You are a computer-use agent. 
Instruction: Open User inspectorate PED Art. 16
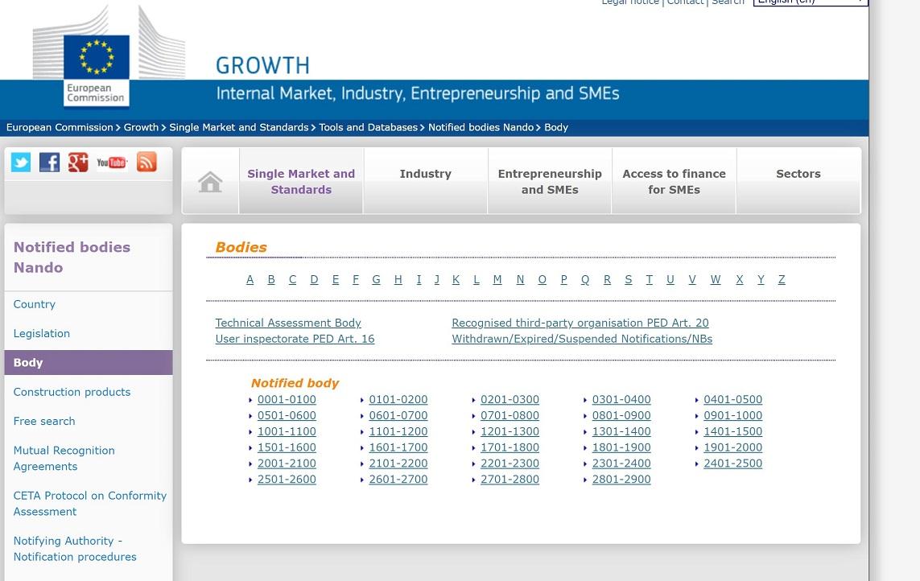[295, 339]
